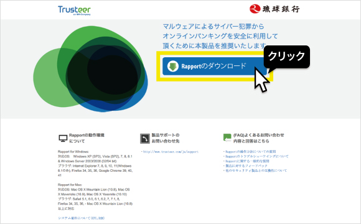This screenshot has height=224, width=361.
Task: Click the green FAQ speech bubble icon
Action: (227, 138)
